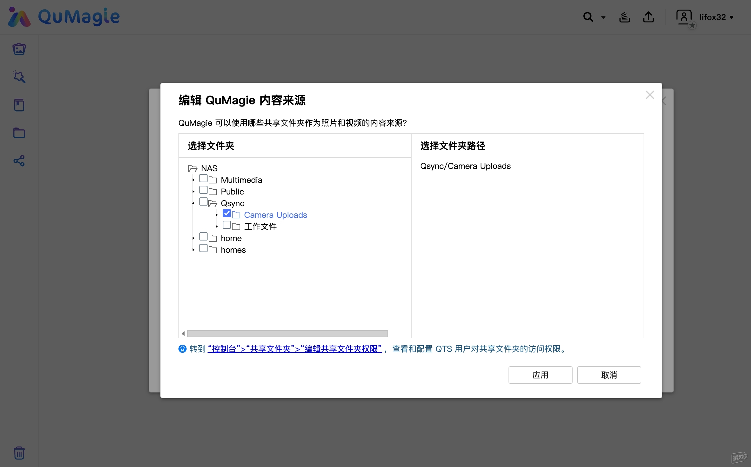Check the 工作文件 folder checkbox
Image resolution: width=751 pixels, height=467 pixels.
point(227,225)
